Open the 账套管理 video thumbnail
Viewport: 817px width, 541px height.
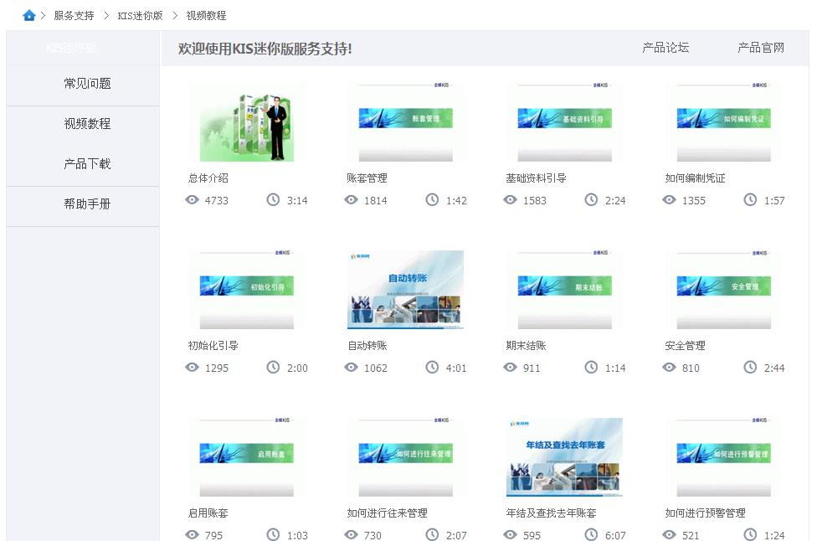(x=406, y=123)
